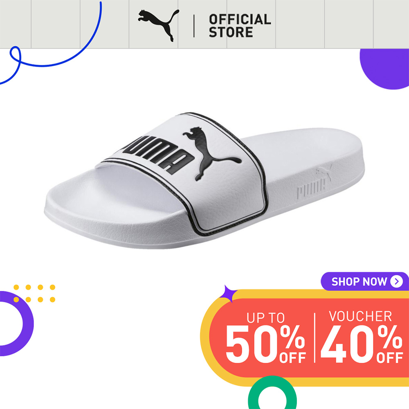Image resolution: width=409 pixels, height=409 pixels.
Task: Click the purple sparkle star on the banner
Action: click(229, 294)
